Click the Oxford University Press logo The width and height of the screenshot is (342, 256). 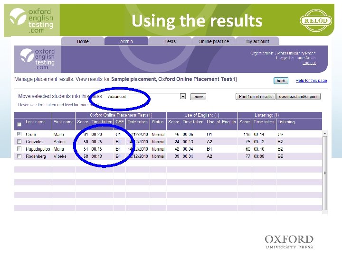click(x=289, y=242)
